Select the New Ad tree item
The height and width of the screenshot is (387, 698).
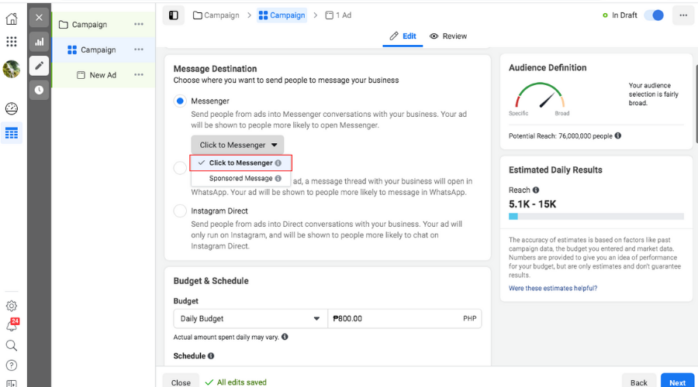click(104, 75)
